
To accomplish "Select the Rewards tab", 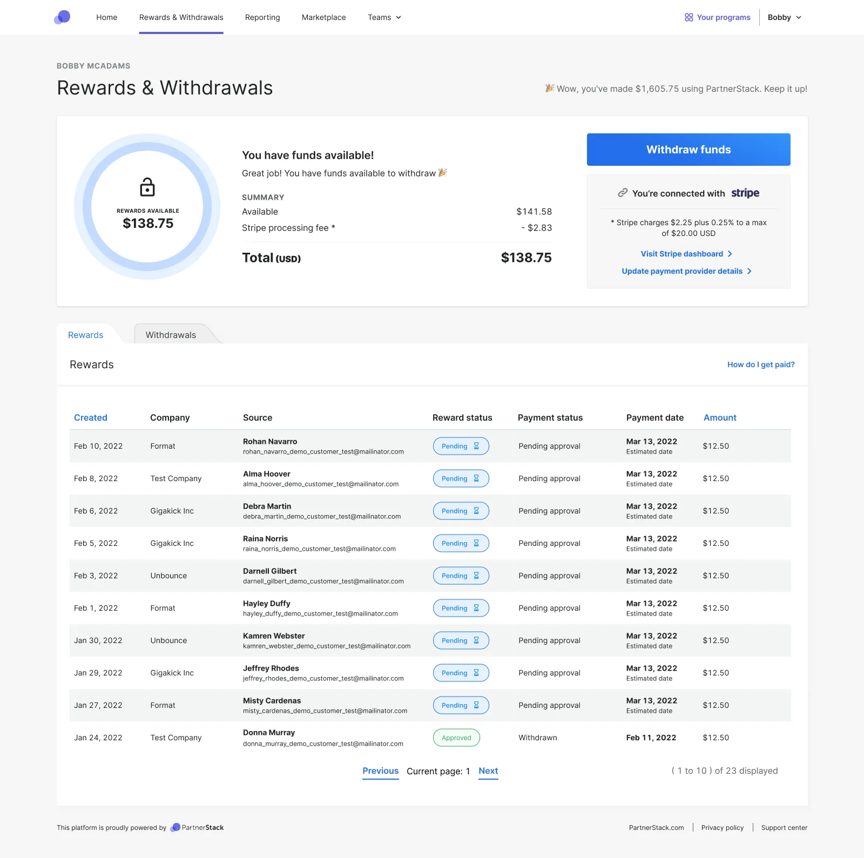I will point(85,335).
